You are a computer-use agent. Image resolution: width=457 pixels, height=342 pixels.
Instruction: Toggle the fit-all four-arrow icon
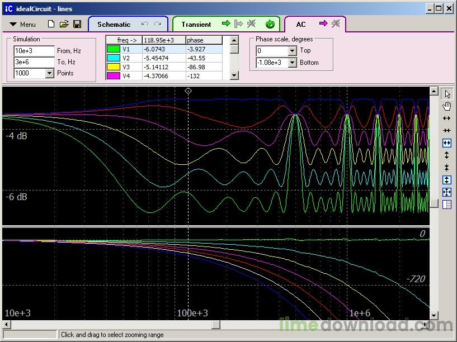click(447, 192)
